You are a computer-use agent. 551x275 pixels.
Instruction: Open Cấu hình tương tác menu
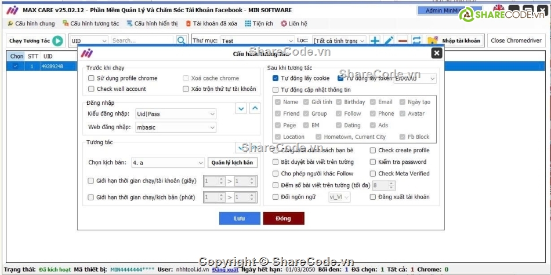point(90,24)
